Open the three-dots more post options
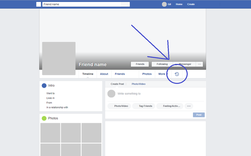 pyautogui.click(x=189, y=106)
